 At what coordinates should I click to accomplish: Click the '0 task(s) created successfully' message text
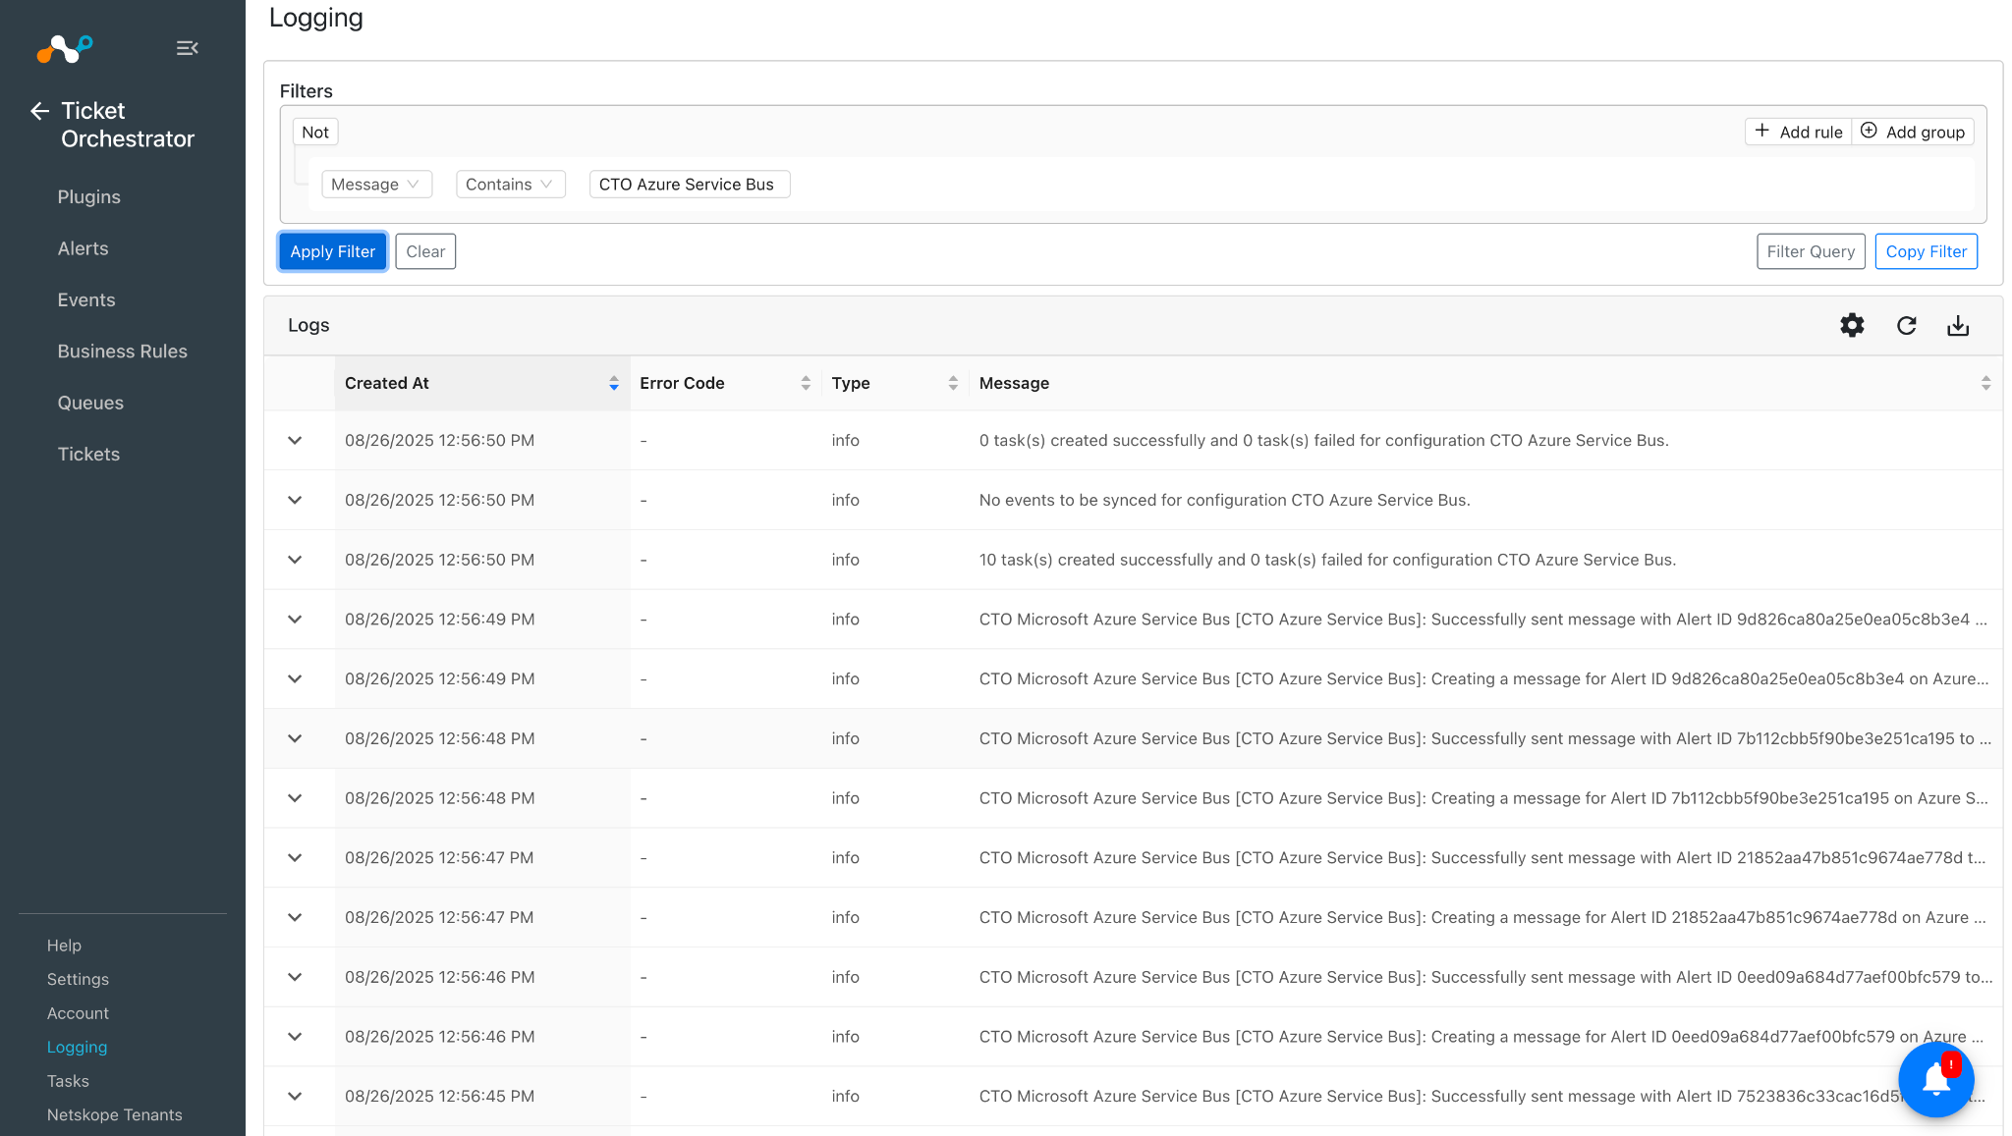[1323, 441]
